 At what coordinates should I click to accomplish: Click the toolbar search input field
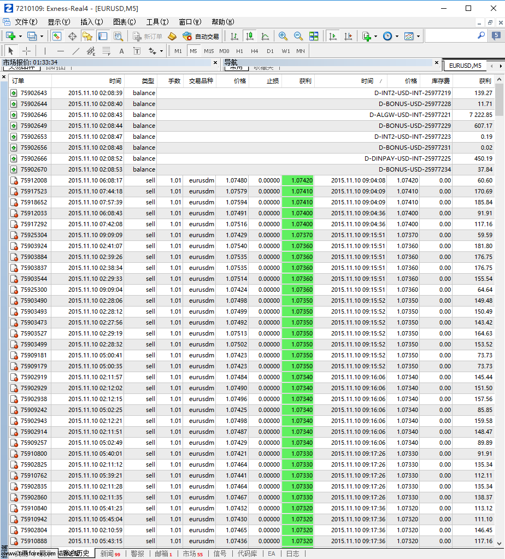pyautogui.click(x=451, y=36)
